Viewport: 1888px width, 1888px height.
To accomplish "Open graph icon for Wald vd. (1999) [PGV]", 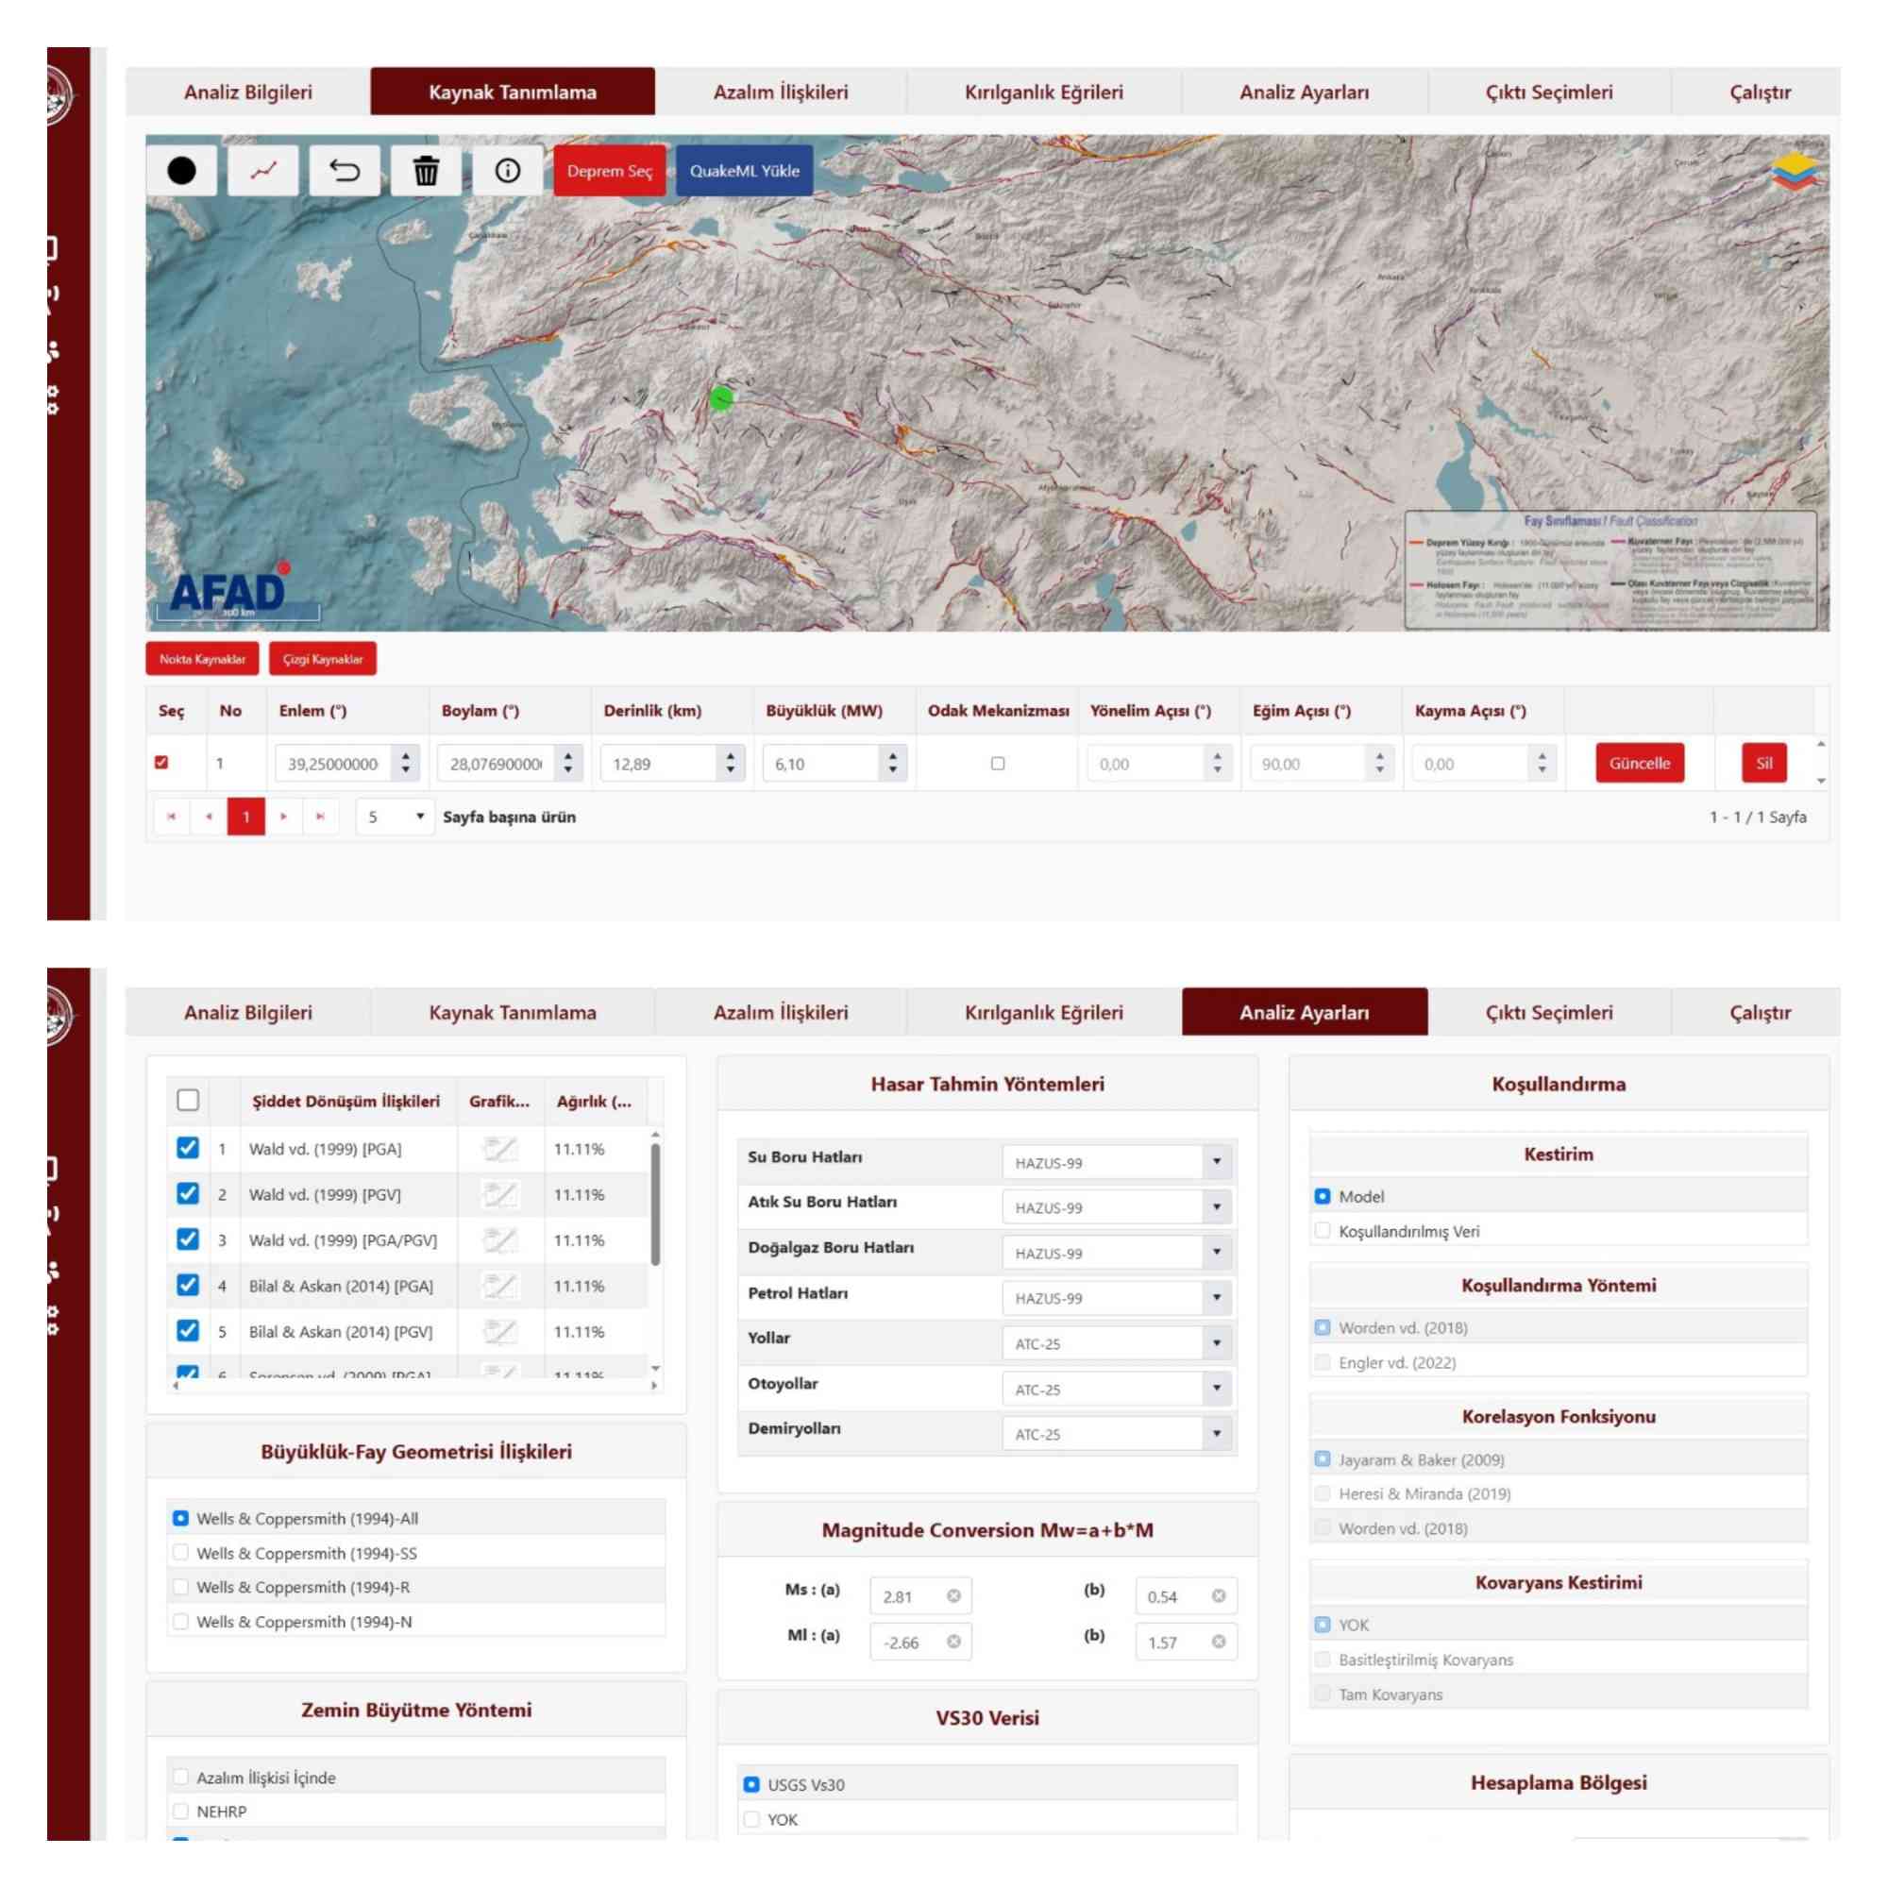I will (x=500, y=1194).
